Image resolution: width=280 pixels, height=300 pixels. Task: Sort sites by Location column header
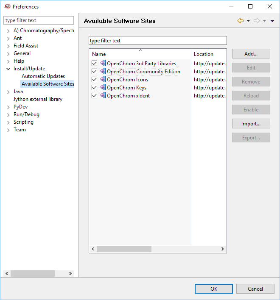pyautogui.click(x=209, y=54)
